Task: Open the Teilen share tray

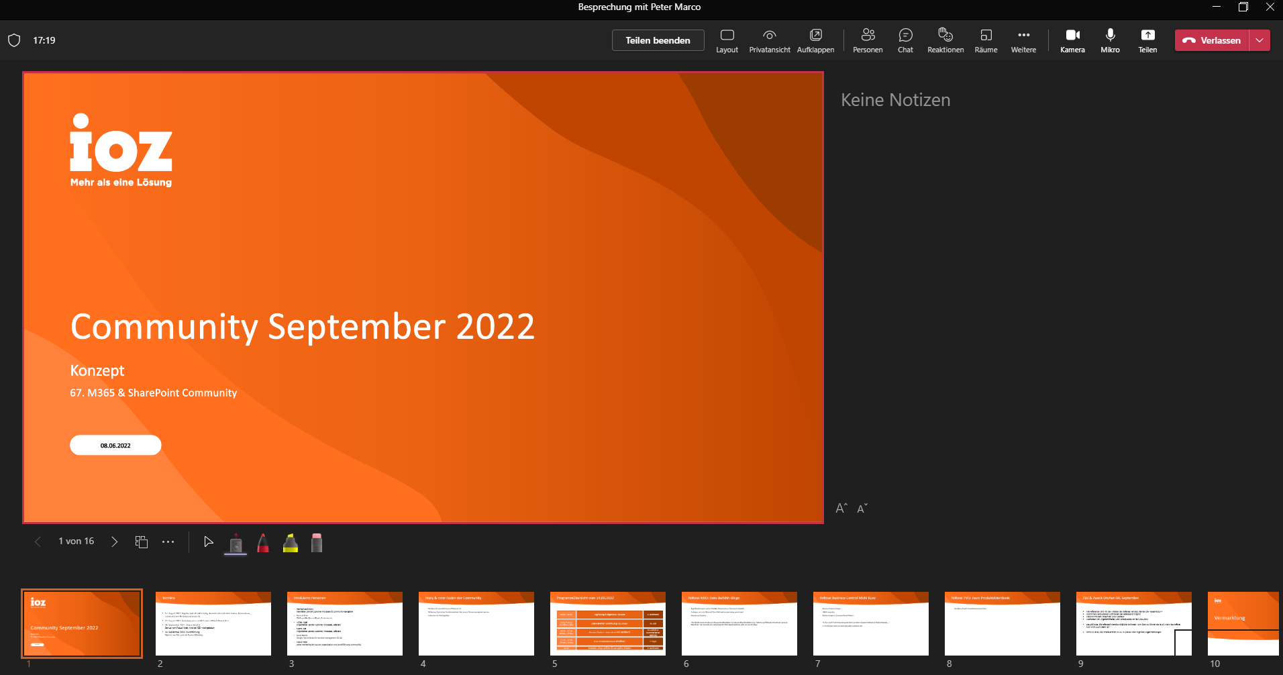Action: 1147,40
